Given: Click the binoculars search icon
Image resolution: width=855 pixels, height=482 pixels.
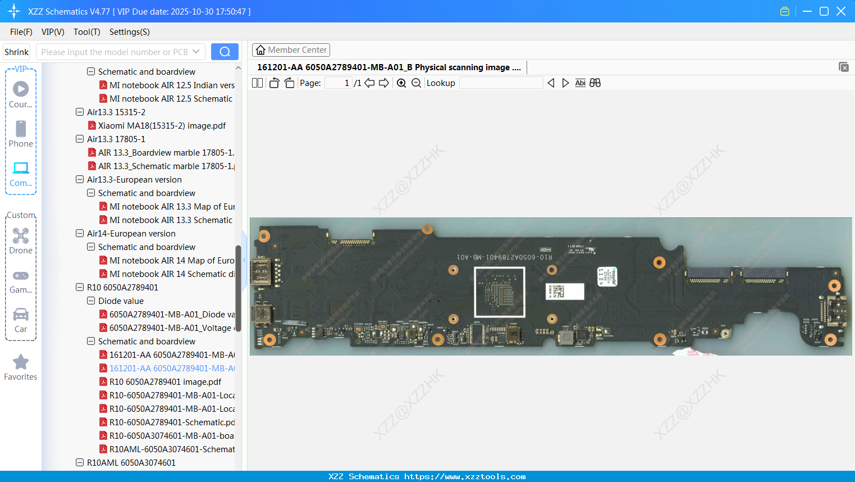Looking at the screenshot, I should click(x=595, y=83).
